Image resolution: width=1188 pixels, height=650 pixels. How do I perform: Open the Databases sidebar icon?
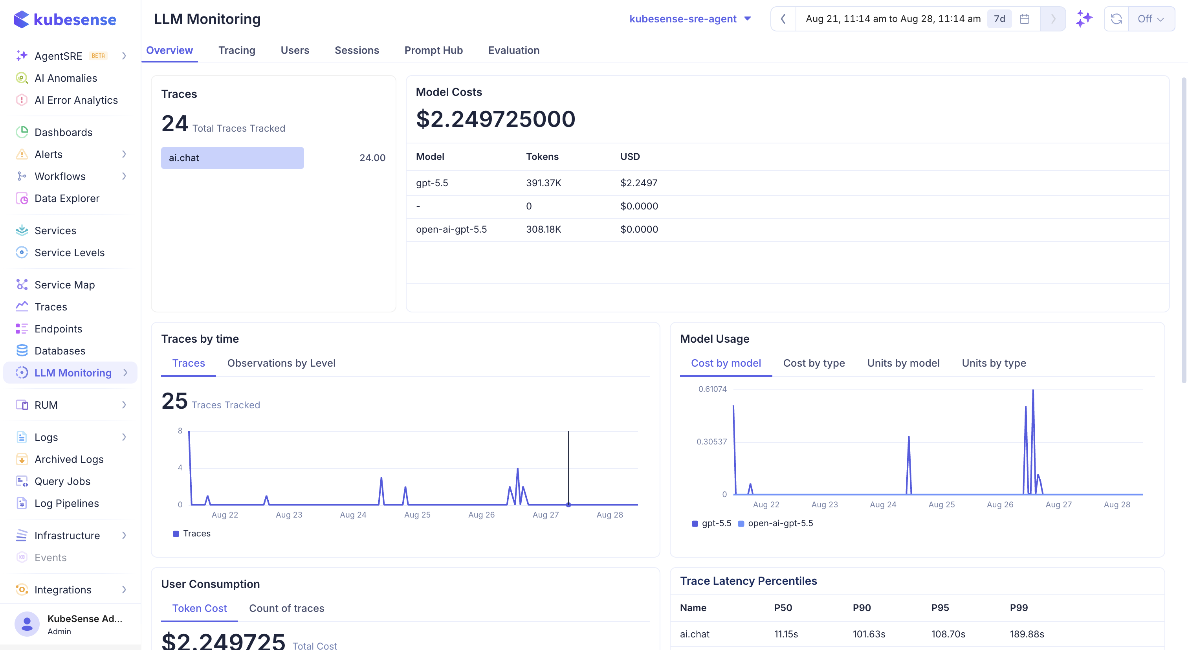(22, 351)
